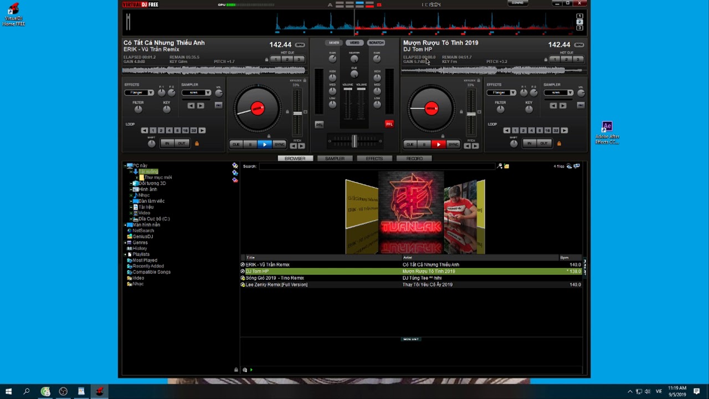This screenshot has width=709, height=399.
Task: Nudge left deck pitch down arrow
Action: click(x=294, y=146)
